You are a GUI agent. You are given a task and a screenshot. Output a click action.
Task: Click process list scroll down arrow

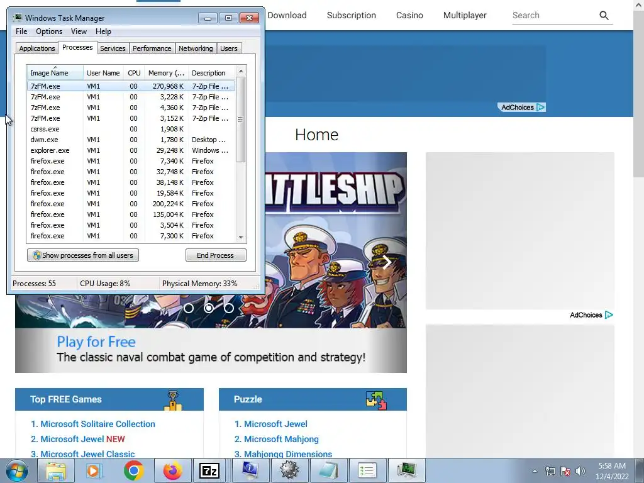pyautogui.click(x=241, y=237)
